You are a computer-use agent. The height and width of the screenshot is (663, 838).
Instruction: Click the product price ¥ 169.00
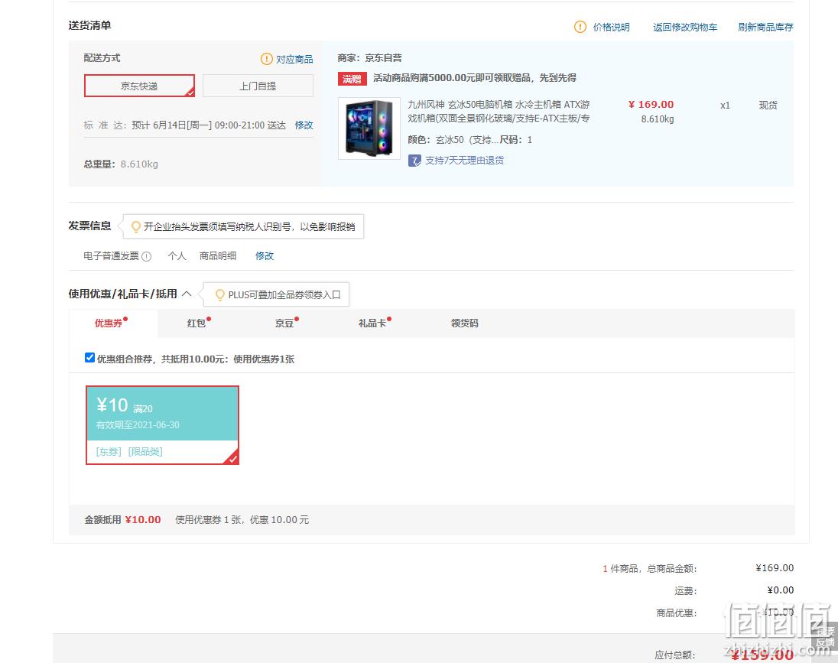click(651, 104)
